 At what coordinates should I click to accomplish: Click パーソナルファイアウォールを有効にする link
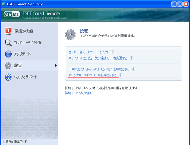tap(92, 75)
